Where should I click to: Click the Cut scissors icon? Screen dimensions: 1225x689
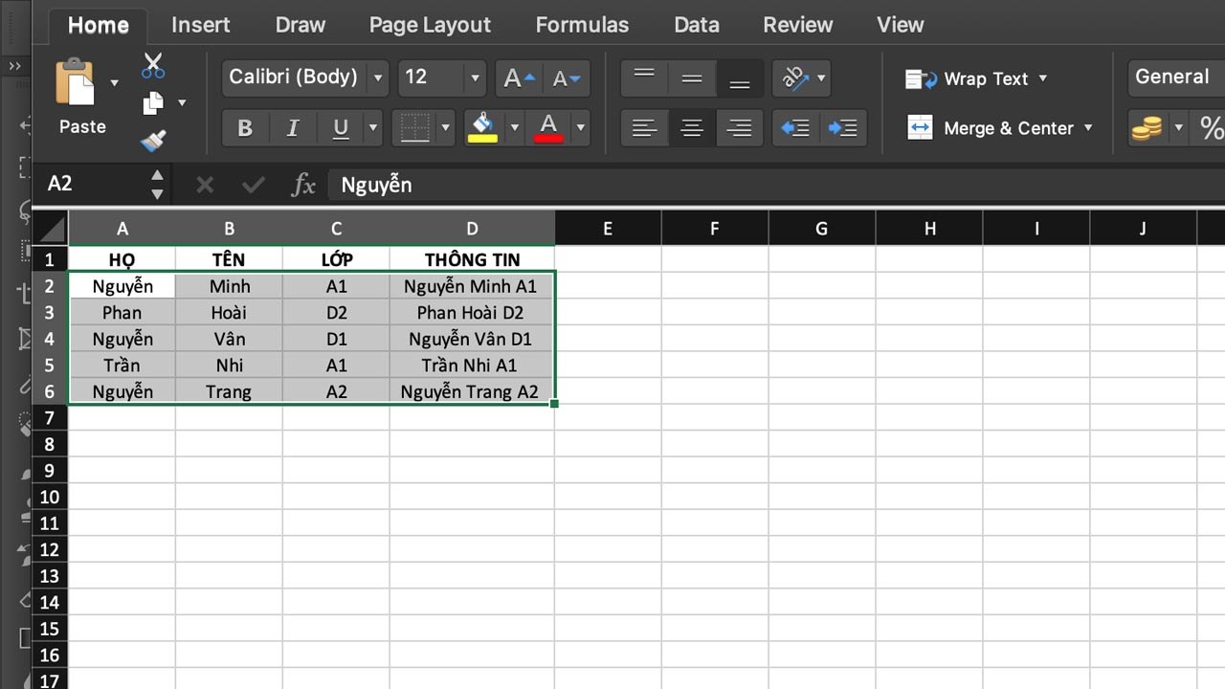(x=153, y=66)
